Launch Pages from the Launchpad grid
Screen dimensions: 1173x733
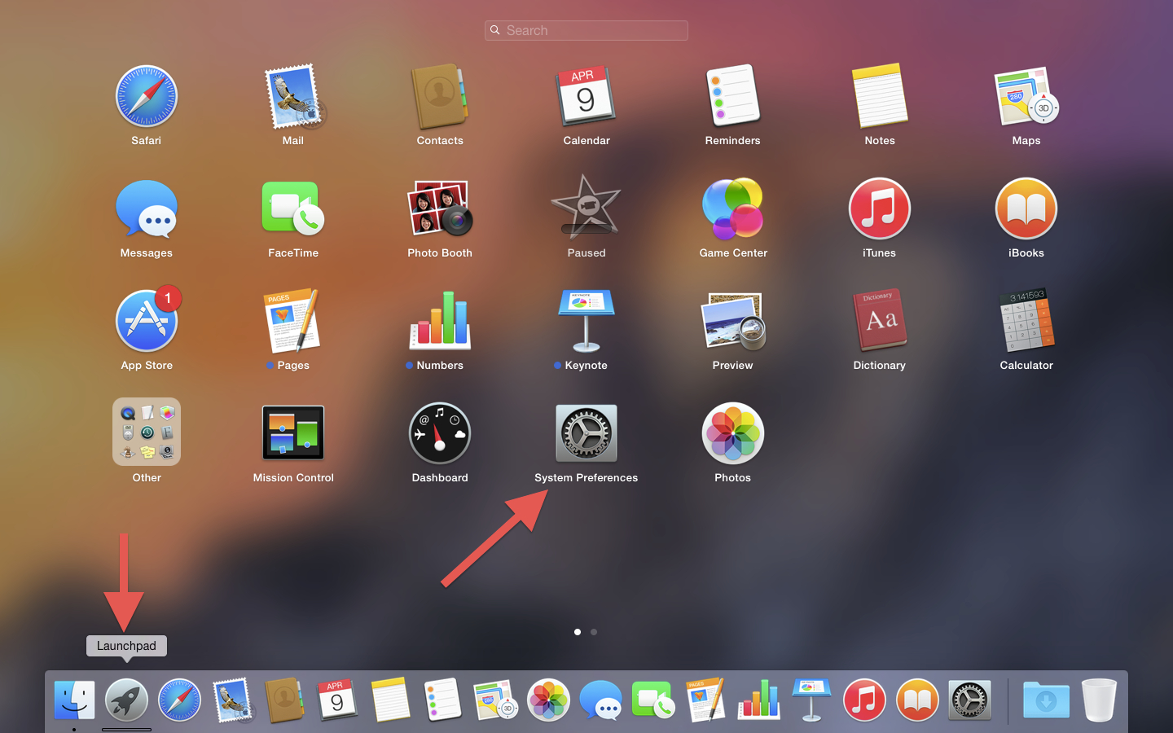(293, 322)
